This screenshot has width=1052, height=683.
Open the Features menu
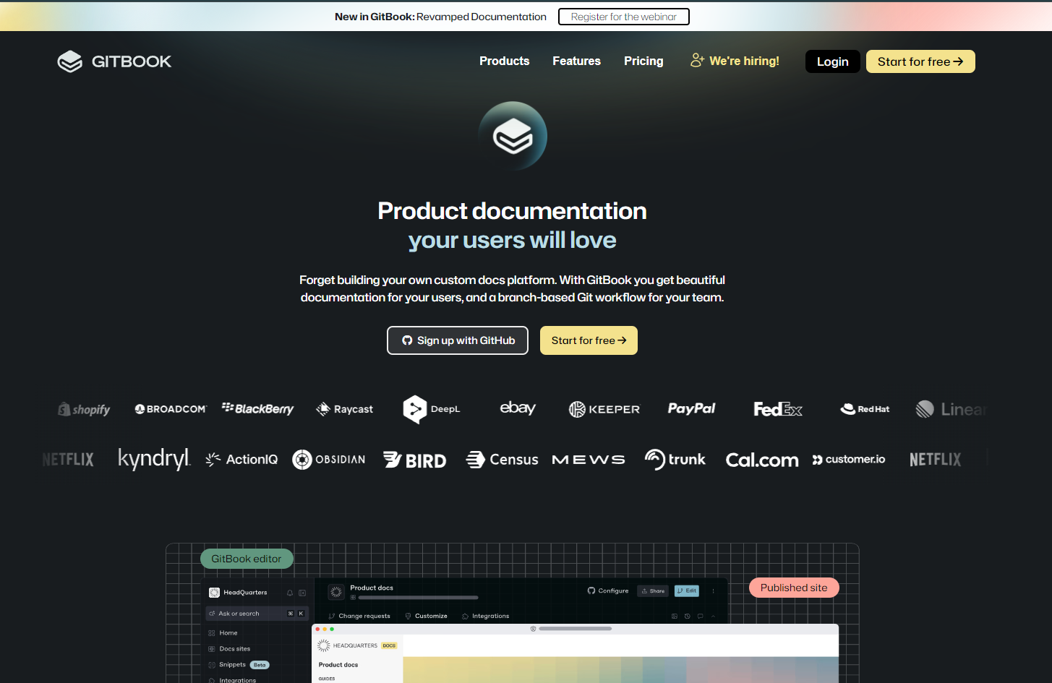tap(576, 61)
